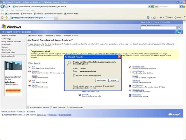
Task: Click the Google search provider link
Action: click(35, 76)
